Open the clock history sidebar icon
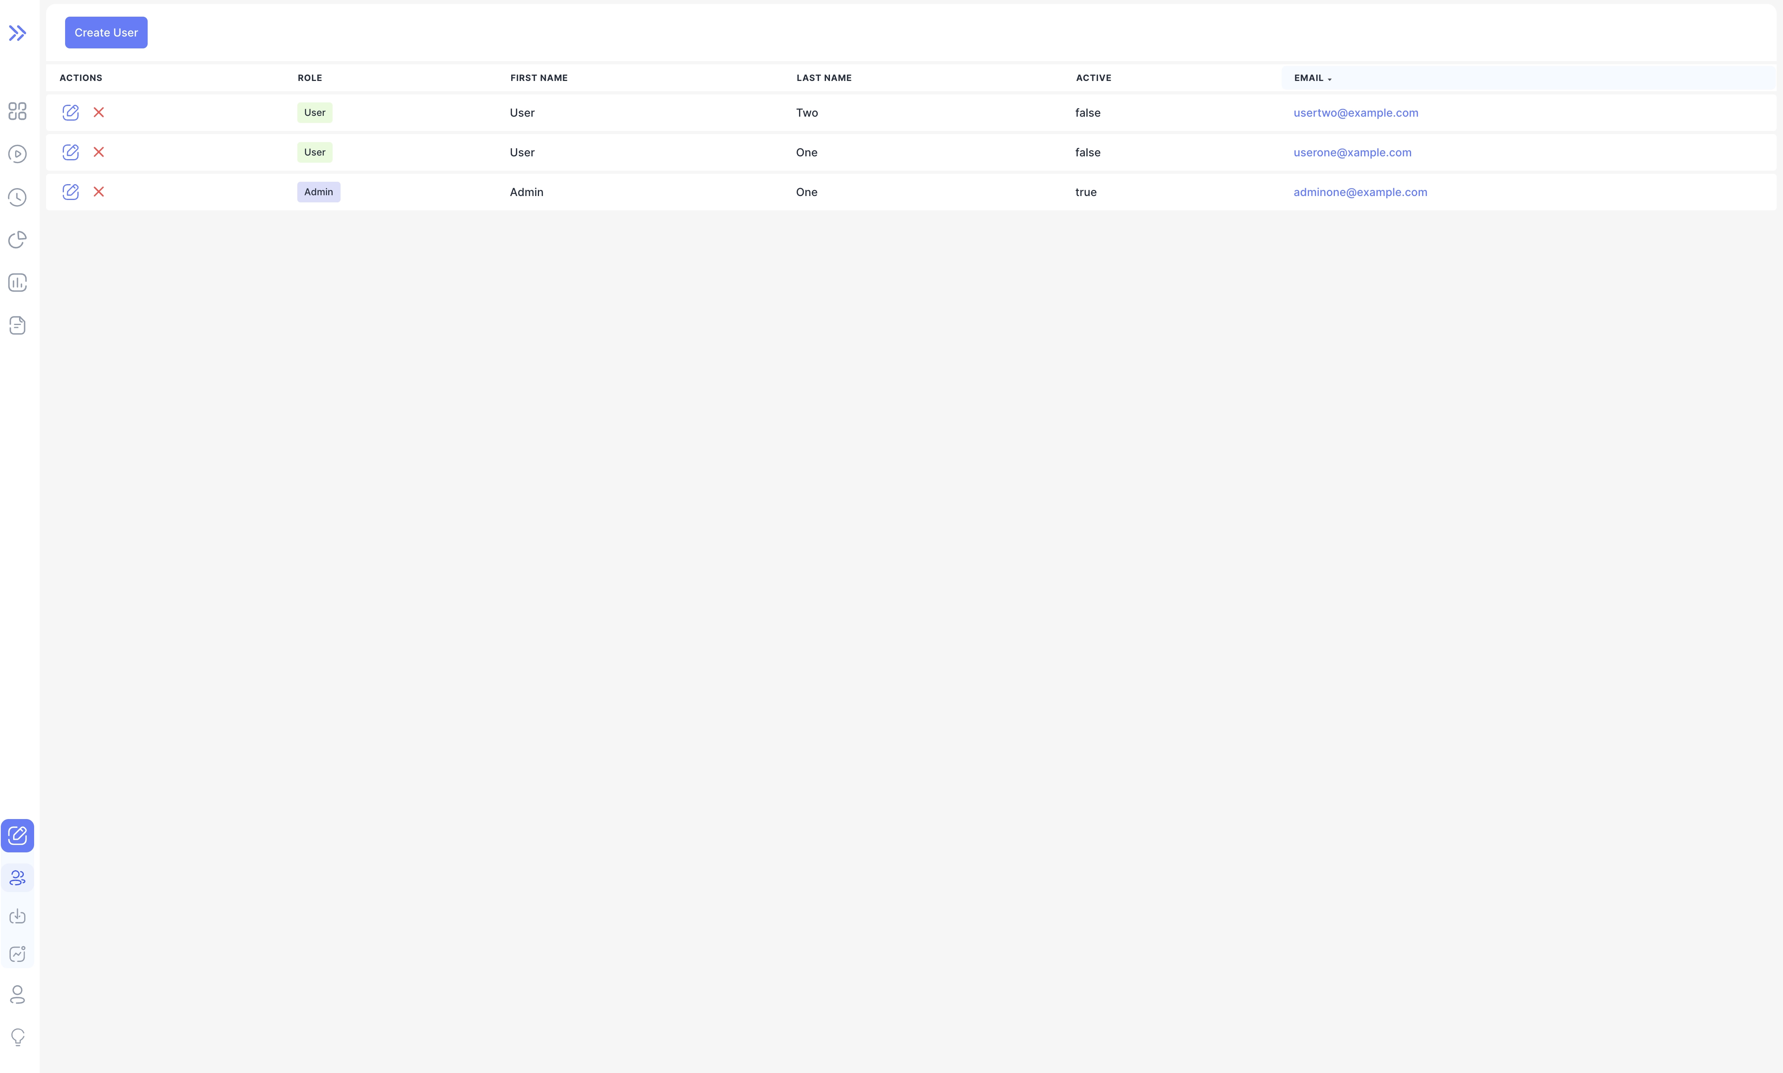Screen dimensions: 1783x1073 click(17, 197)
